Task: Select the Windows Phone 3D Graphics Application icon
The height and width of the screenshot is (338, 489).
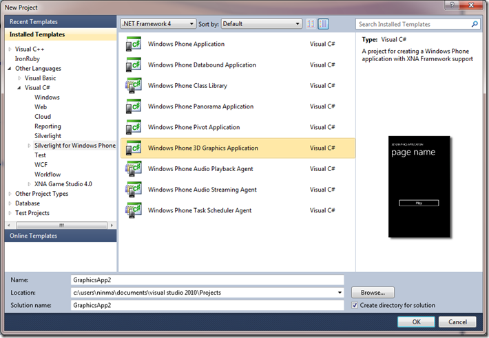Action: (133, 148)
